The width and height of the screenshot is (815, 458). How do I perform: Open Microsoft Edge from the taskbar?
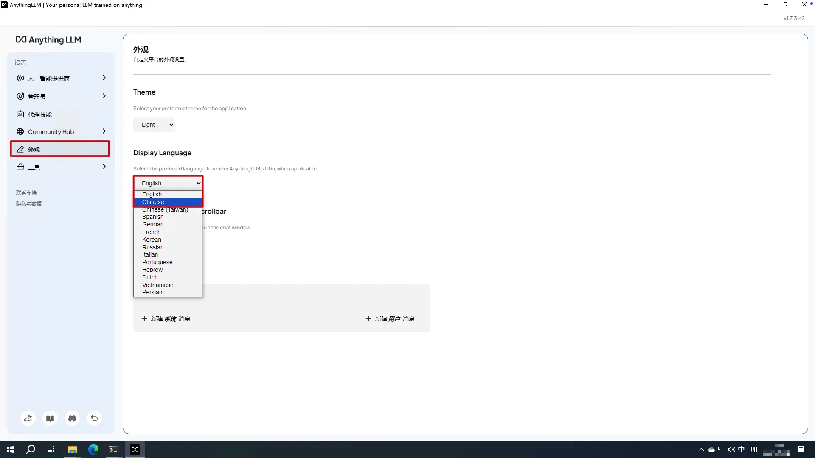pyautogui.click(x=93, y=450)
